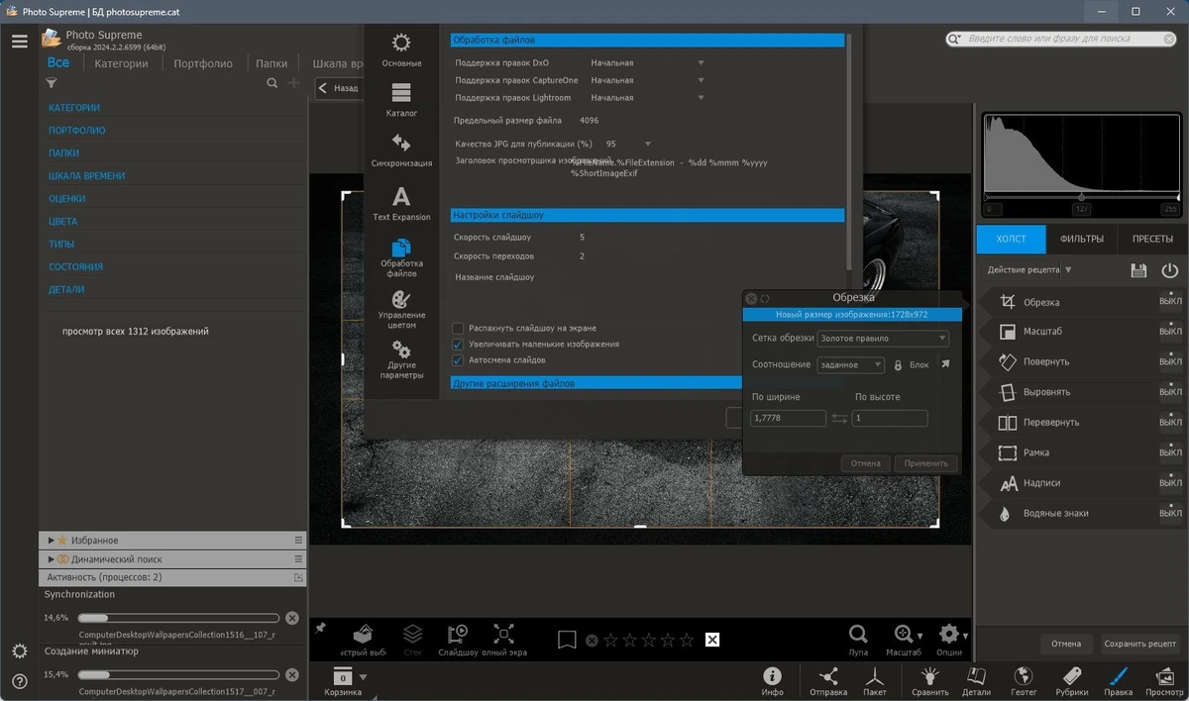This screenshot has height=701, width=1189.
Task: Click the Сравнить compare icon
Action: click(x=928, y=681)
